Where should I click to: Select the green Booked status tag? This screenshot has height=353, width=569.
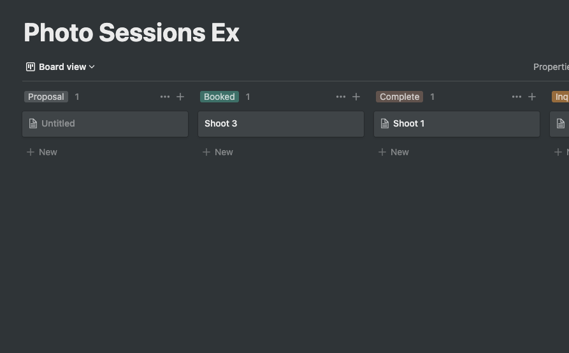click(x=220, y=97)
